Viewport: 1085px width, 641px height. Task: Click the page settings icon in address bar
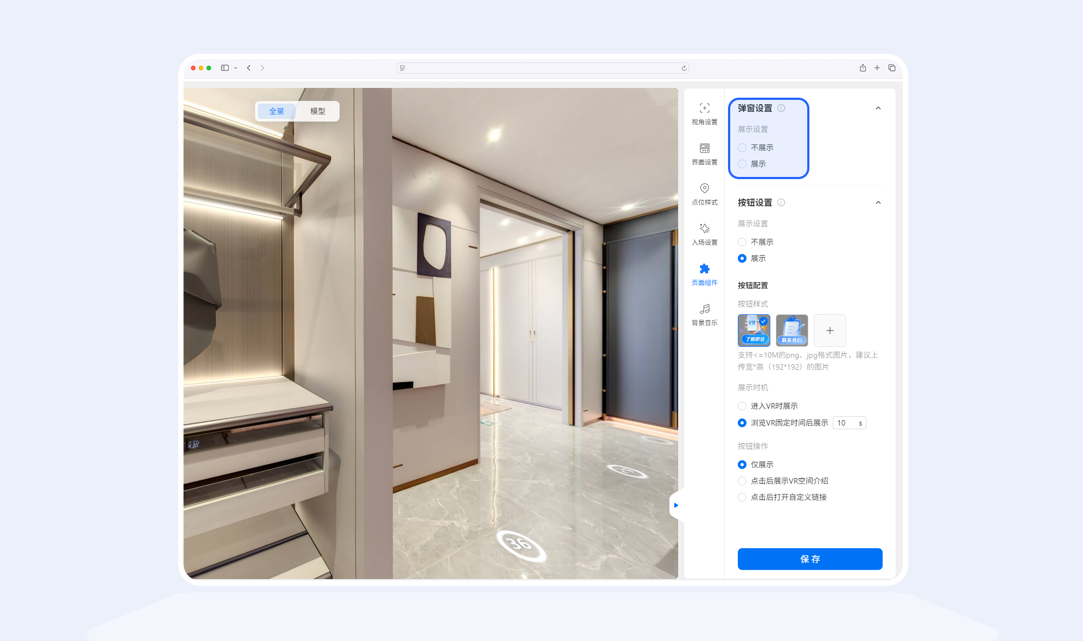pyautogui.click(x=403, y=68)
